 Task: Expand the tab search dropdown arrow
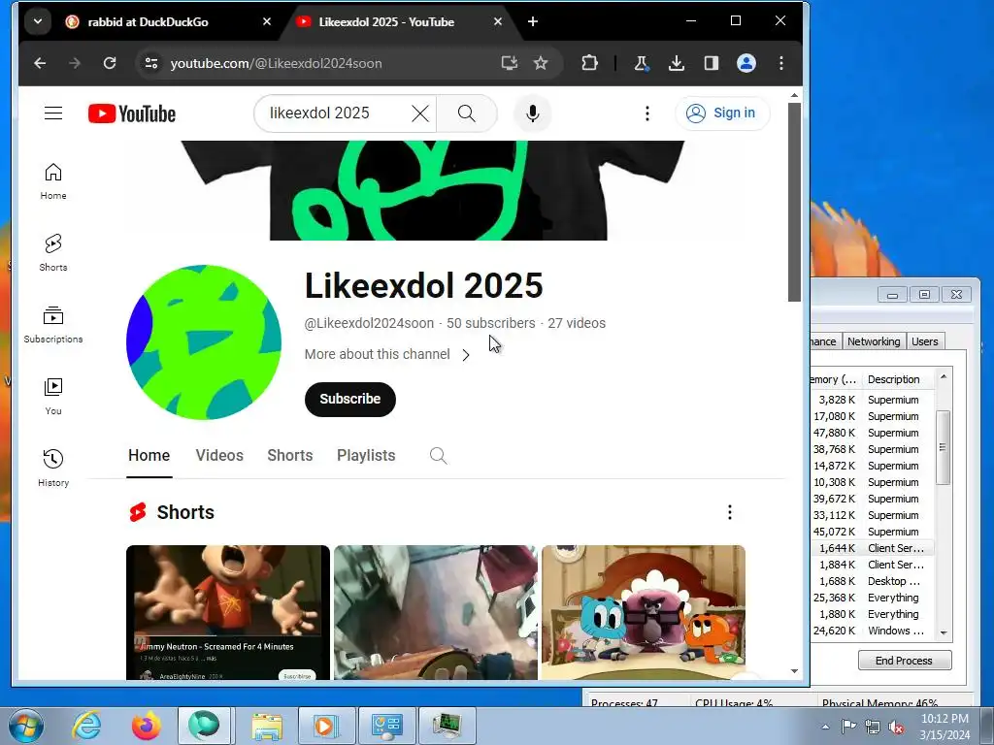38,21
